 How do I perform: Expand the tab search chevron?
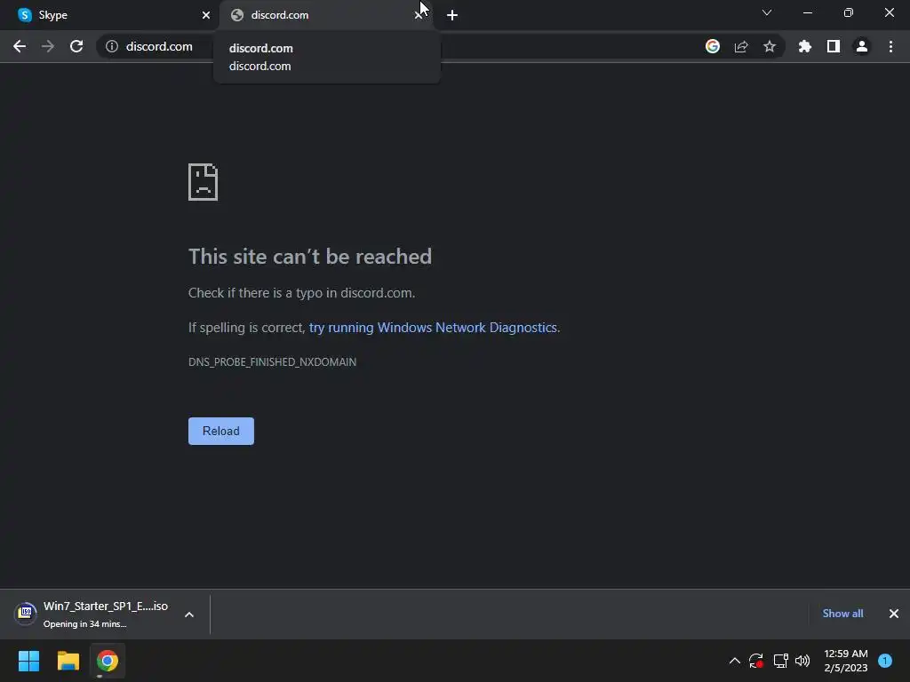[767, 12]
